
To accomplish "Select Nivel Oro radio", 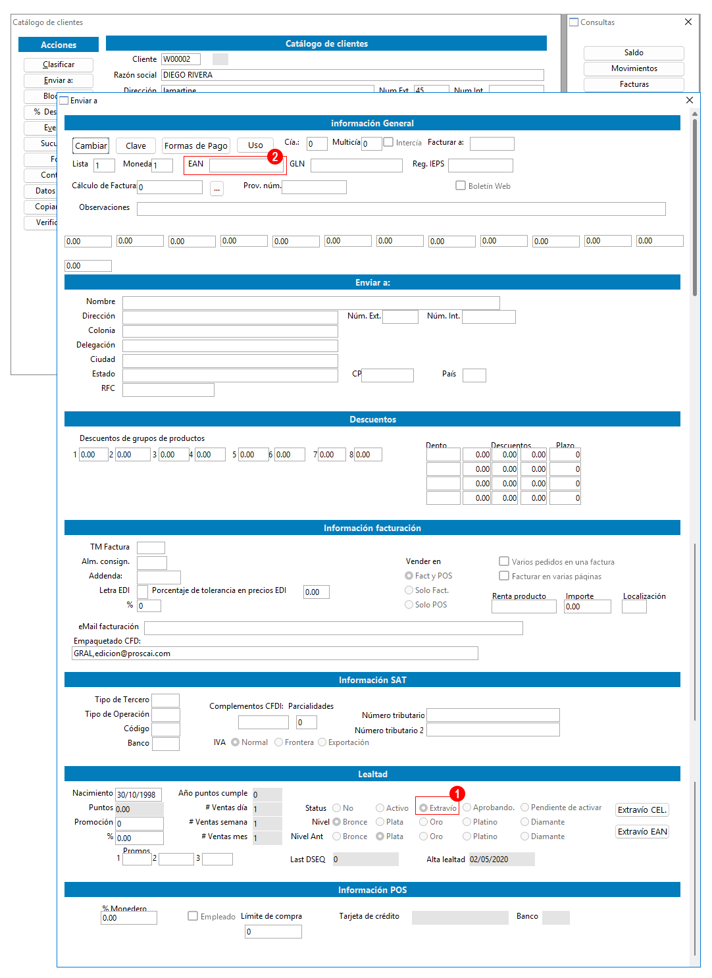I will tap(423, 822).
